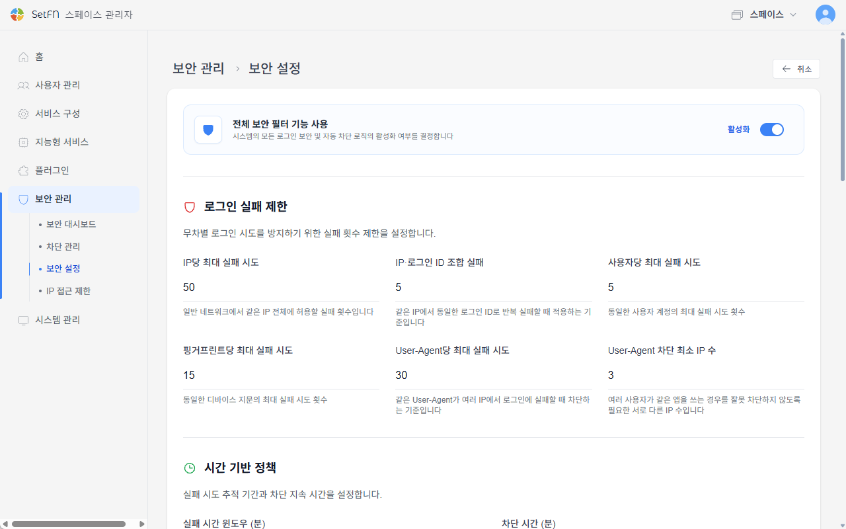Click 보안 관리 breadcrumb link
The width and height of the screenshot is (846, 529).
(198, 68)
